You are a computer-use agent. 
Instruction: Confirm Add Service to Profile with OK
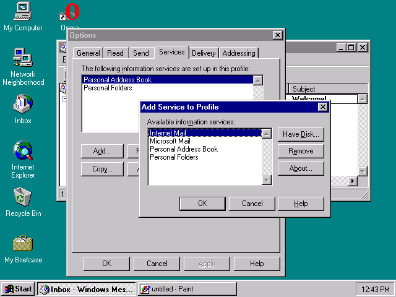(202, 204)
